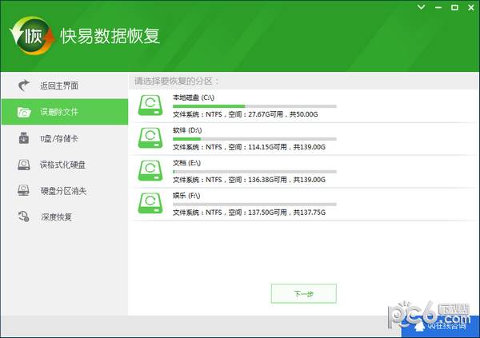Click the text 27.67G可用，共50.00G

[283, 114]
